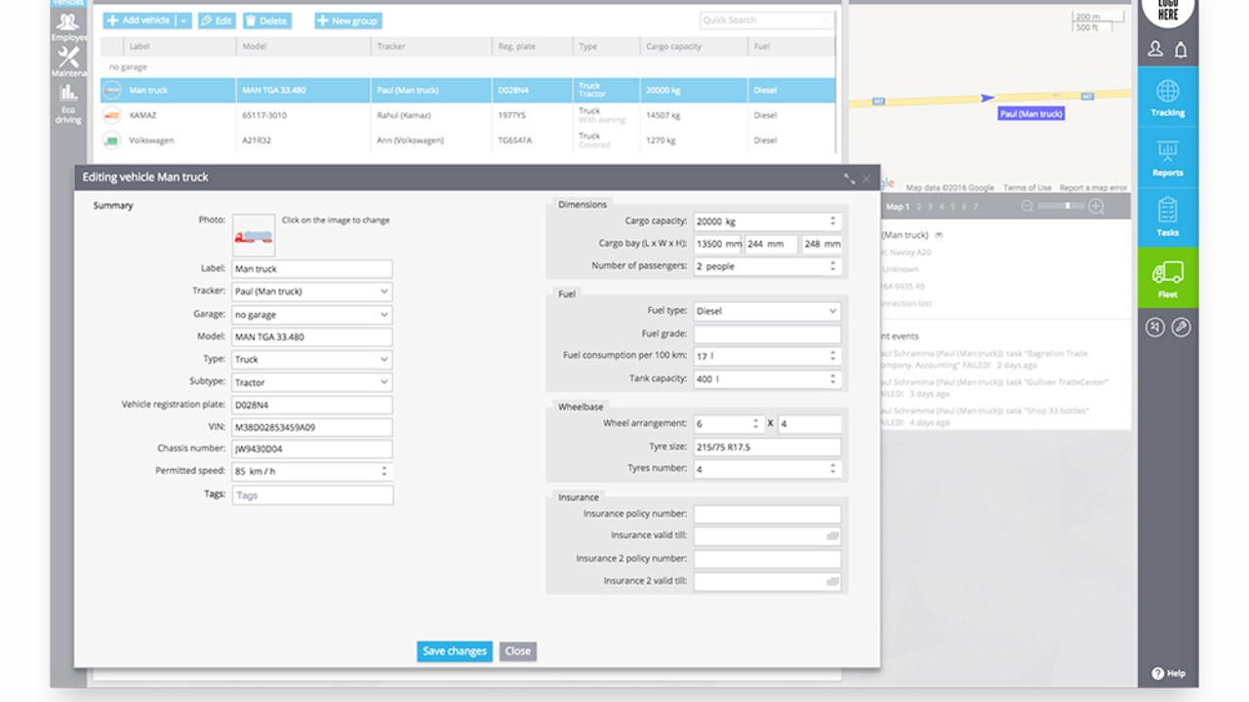Image resolution: width=1249 pixels, height=702 pixels.
Task: Open the user account profile icon
Action: 1155,49
